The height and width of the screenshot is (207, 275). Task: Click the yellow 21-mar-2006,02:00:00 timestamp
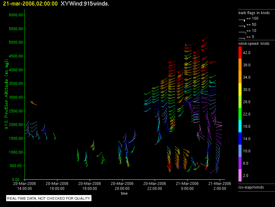(x=30, y=4)
